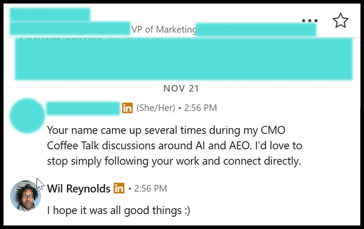Click the blurred sender avatar circle
This screenshot has height=229, width=364.
(x=27, y=116)
